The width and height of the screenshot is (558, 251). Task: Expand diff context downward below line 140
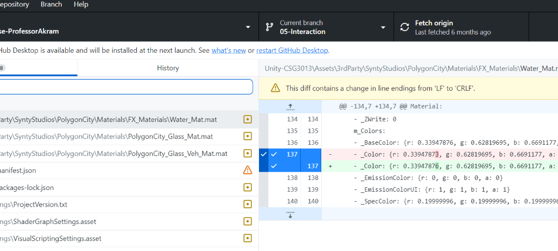pyautogui.click(x=290, y=215)
